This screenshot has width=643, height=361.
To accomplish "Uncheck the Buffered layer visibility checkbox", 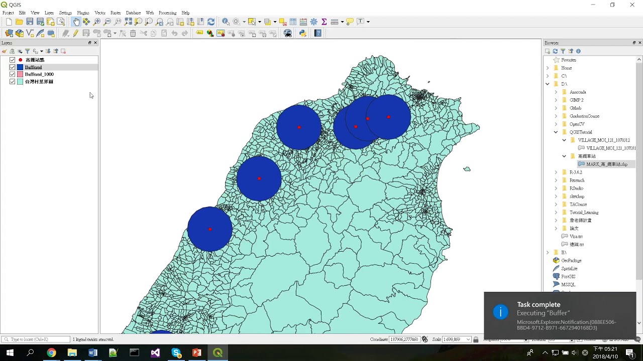I will [x=13, y=67].
